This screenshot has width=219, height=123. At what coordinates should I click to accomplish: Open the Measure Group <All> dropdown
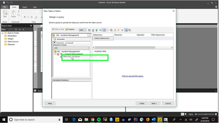click(71, 48)
